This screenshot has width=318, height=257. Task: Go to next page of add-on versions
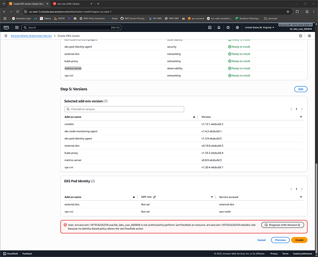tap(302, 109)
